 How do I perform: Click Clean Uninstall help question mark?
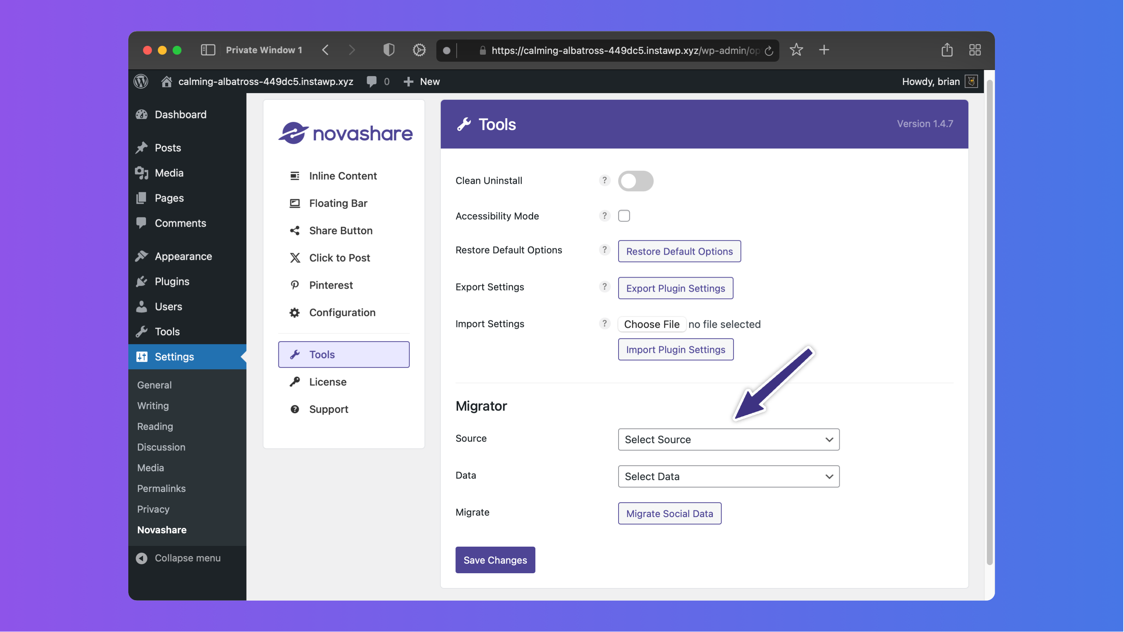click(x=604, y=180)
